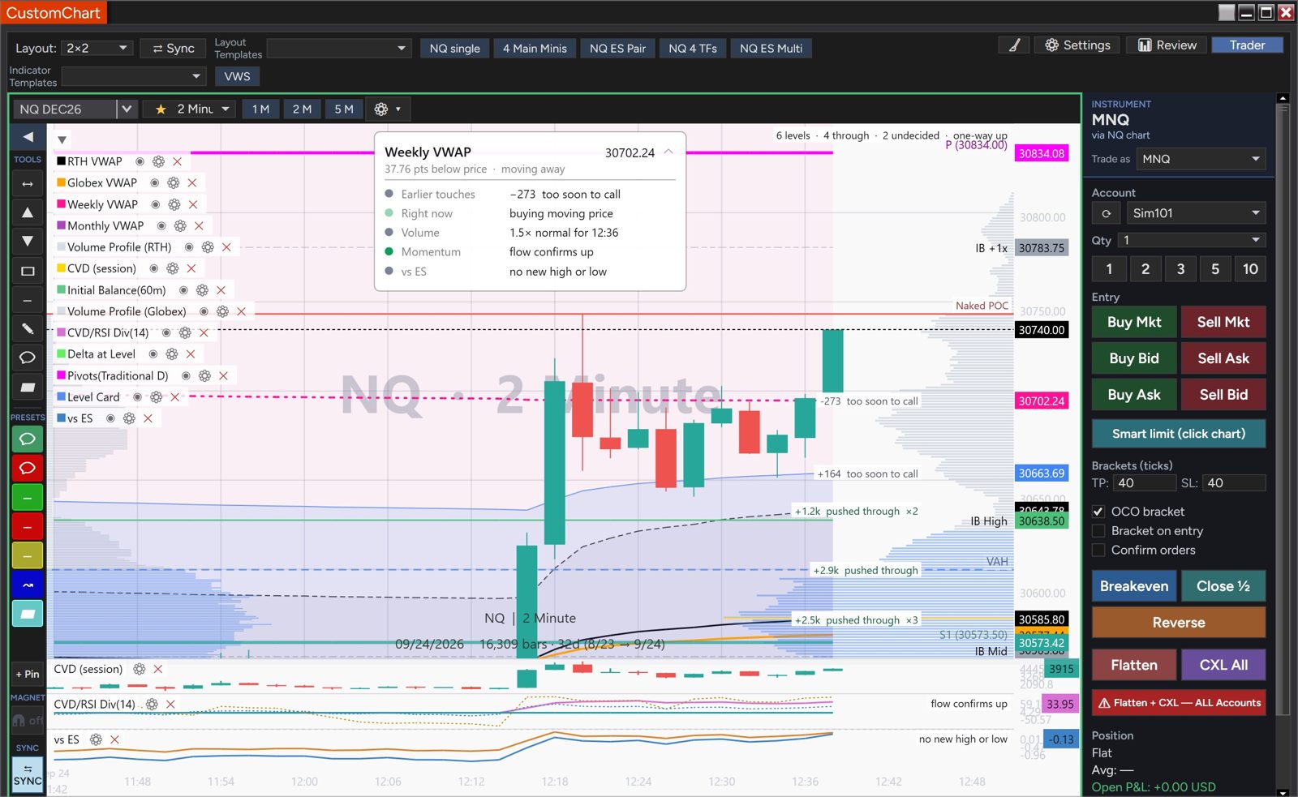Open the Layout Templates dropdown
Viewport: 1298px width, 797px height.
pos(339,49)
